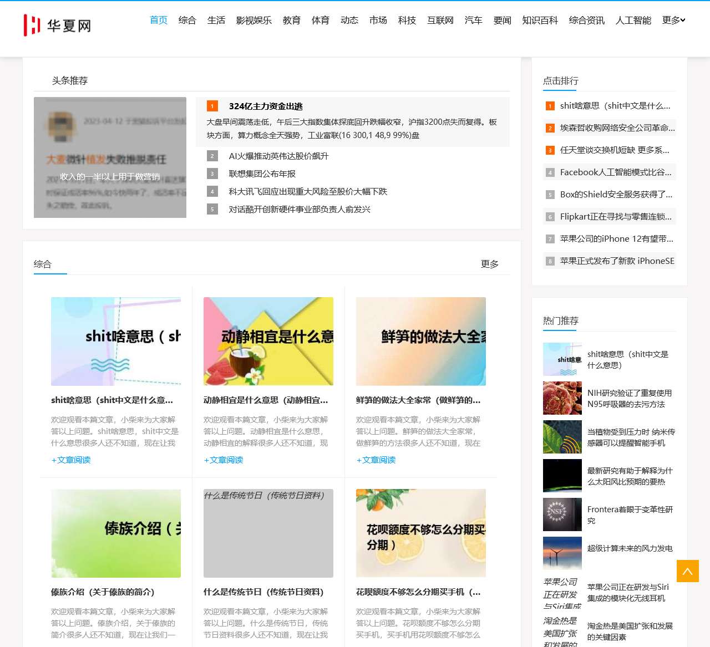Open 最新研究有助于解释太阳风 article link

pyautogui.click(x=630, y=476)
